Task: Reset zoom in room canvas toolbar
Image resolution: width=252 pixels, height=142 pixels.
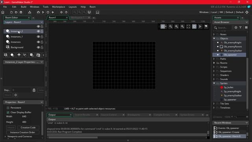Action: coord(176,26)
